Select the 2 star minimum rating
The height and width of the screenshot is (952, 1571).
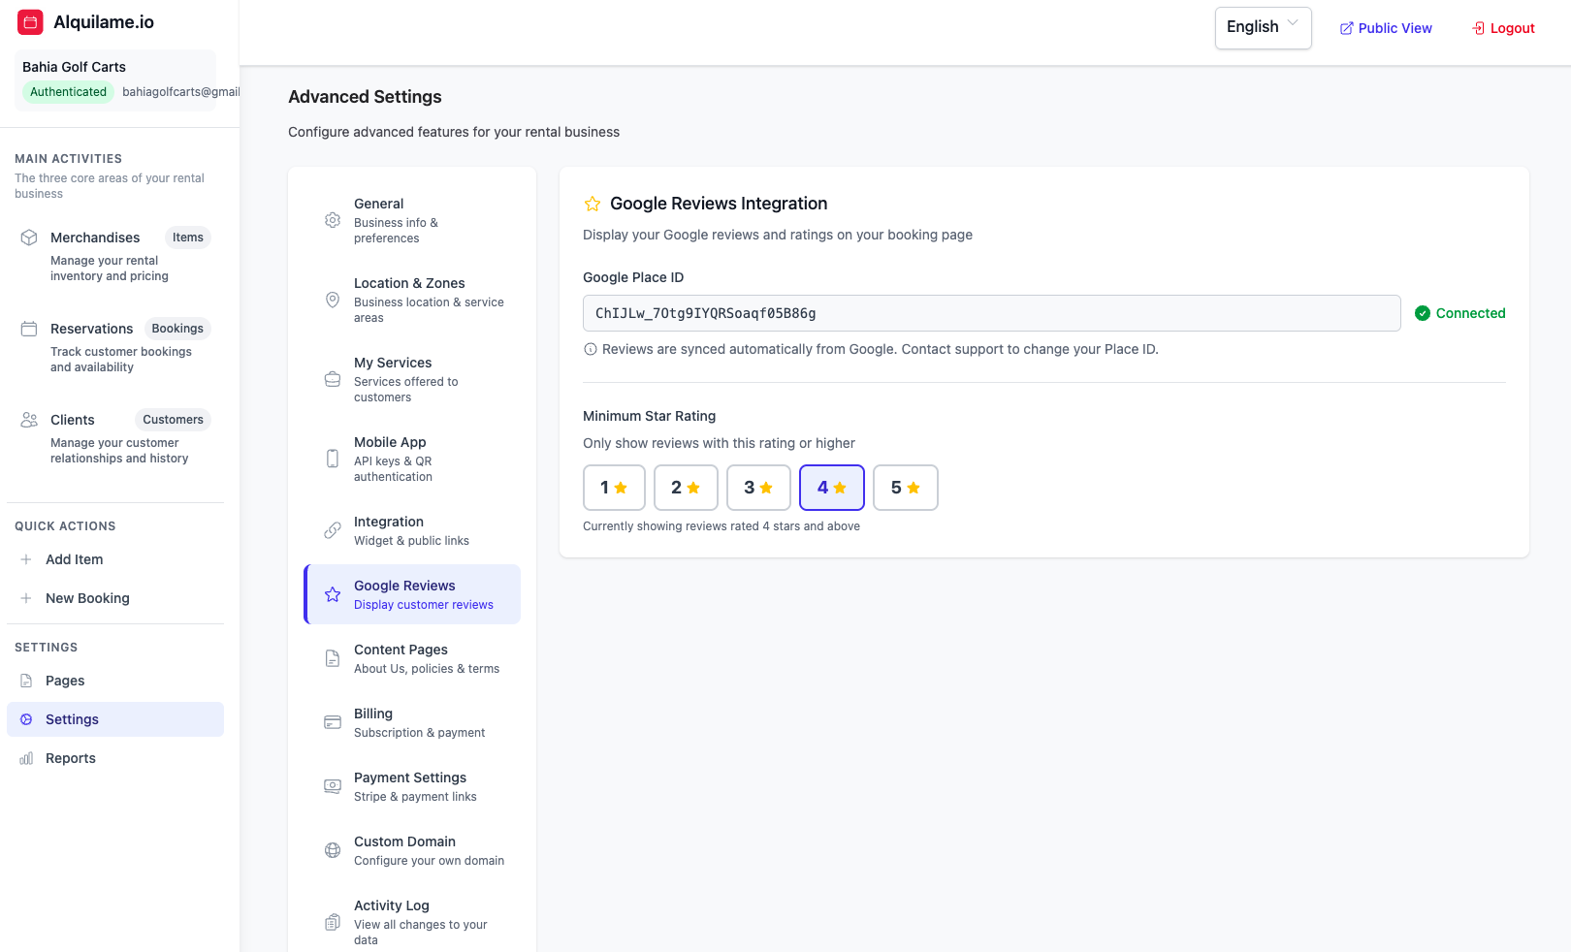(686, 488)
